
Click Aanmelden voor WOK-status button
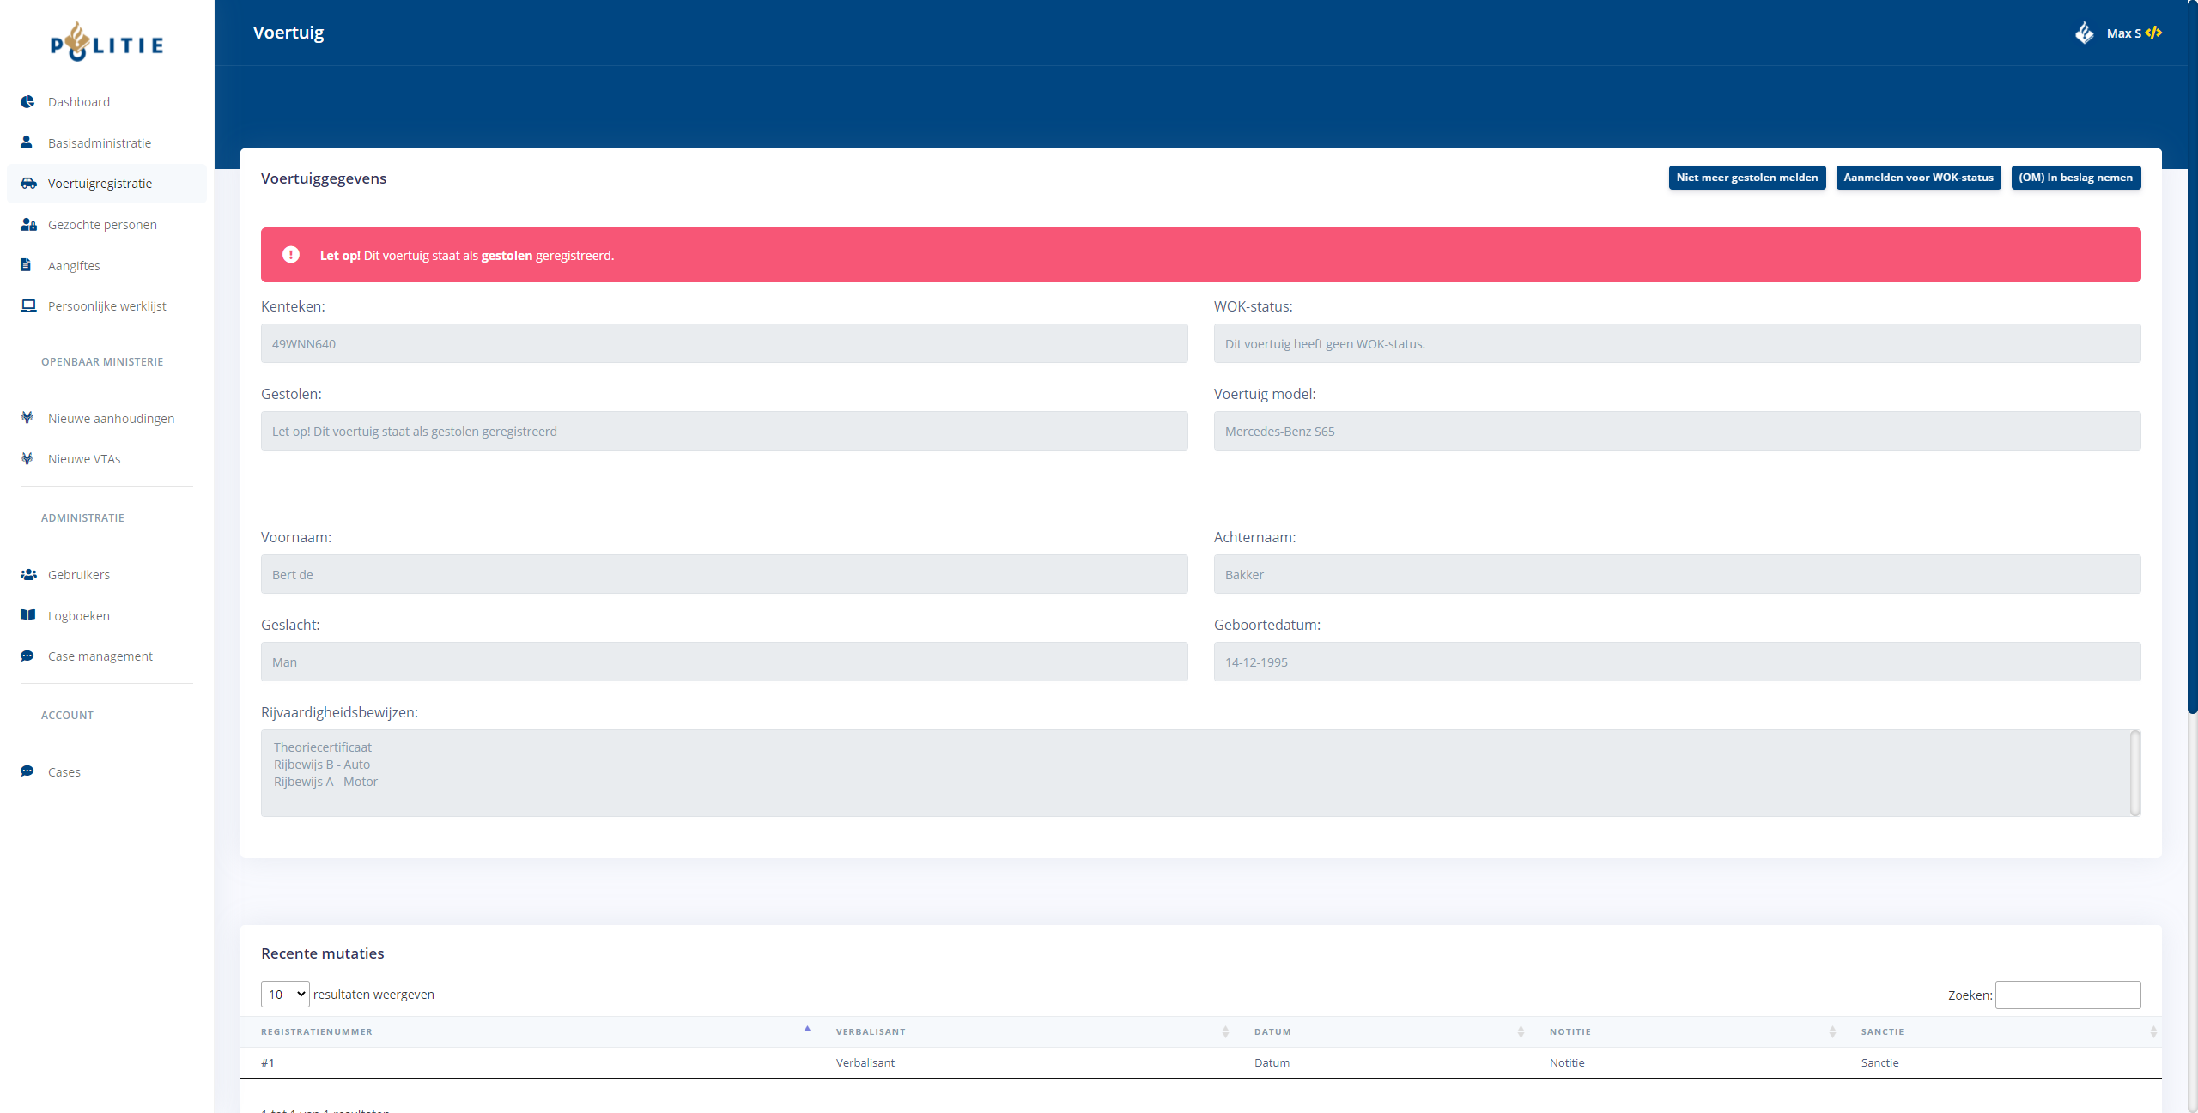coord(1918,178)
